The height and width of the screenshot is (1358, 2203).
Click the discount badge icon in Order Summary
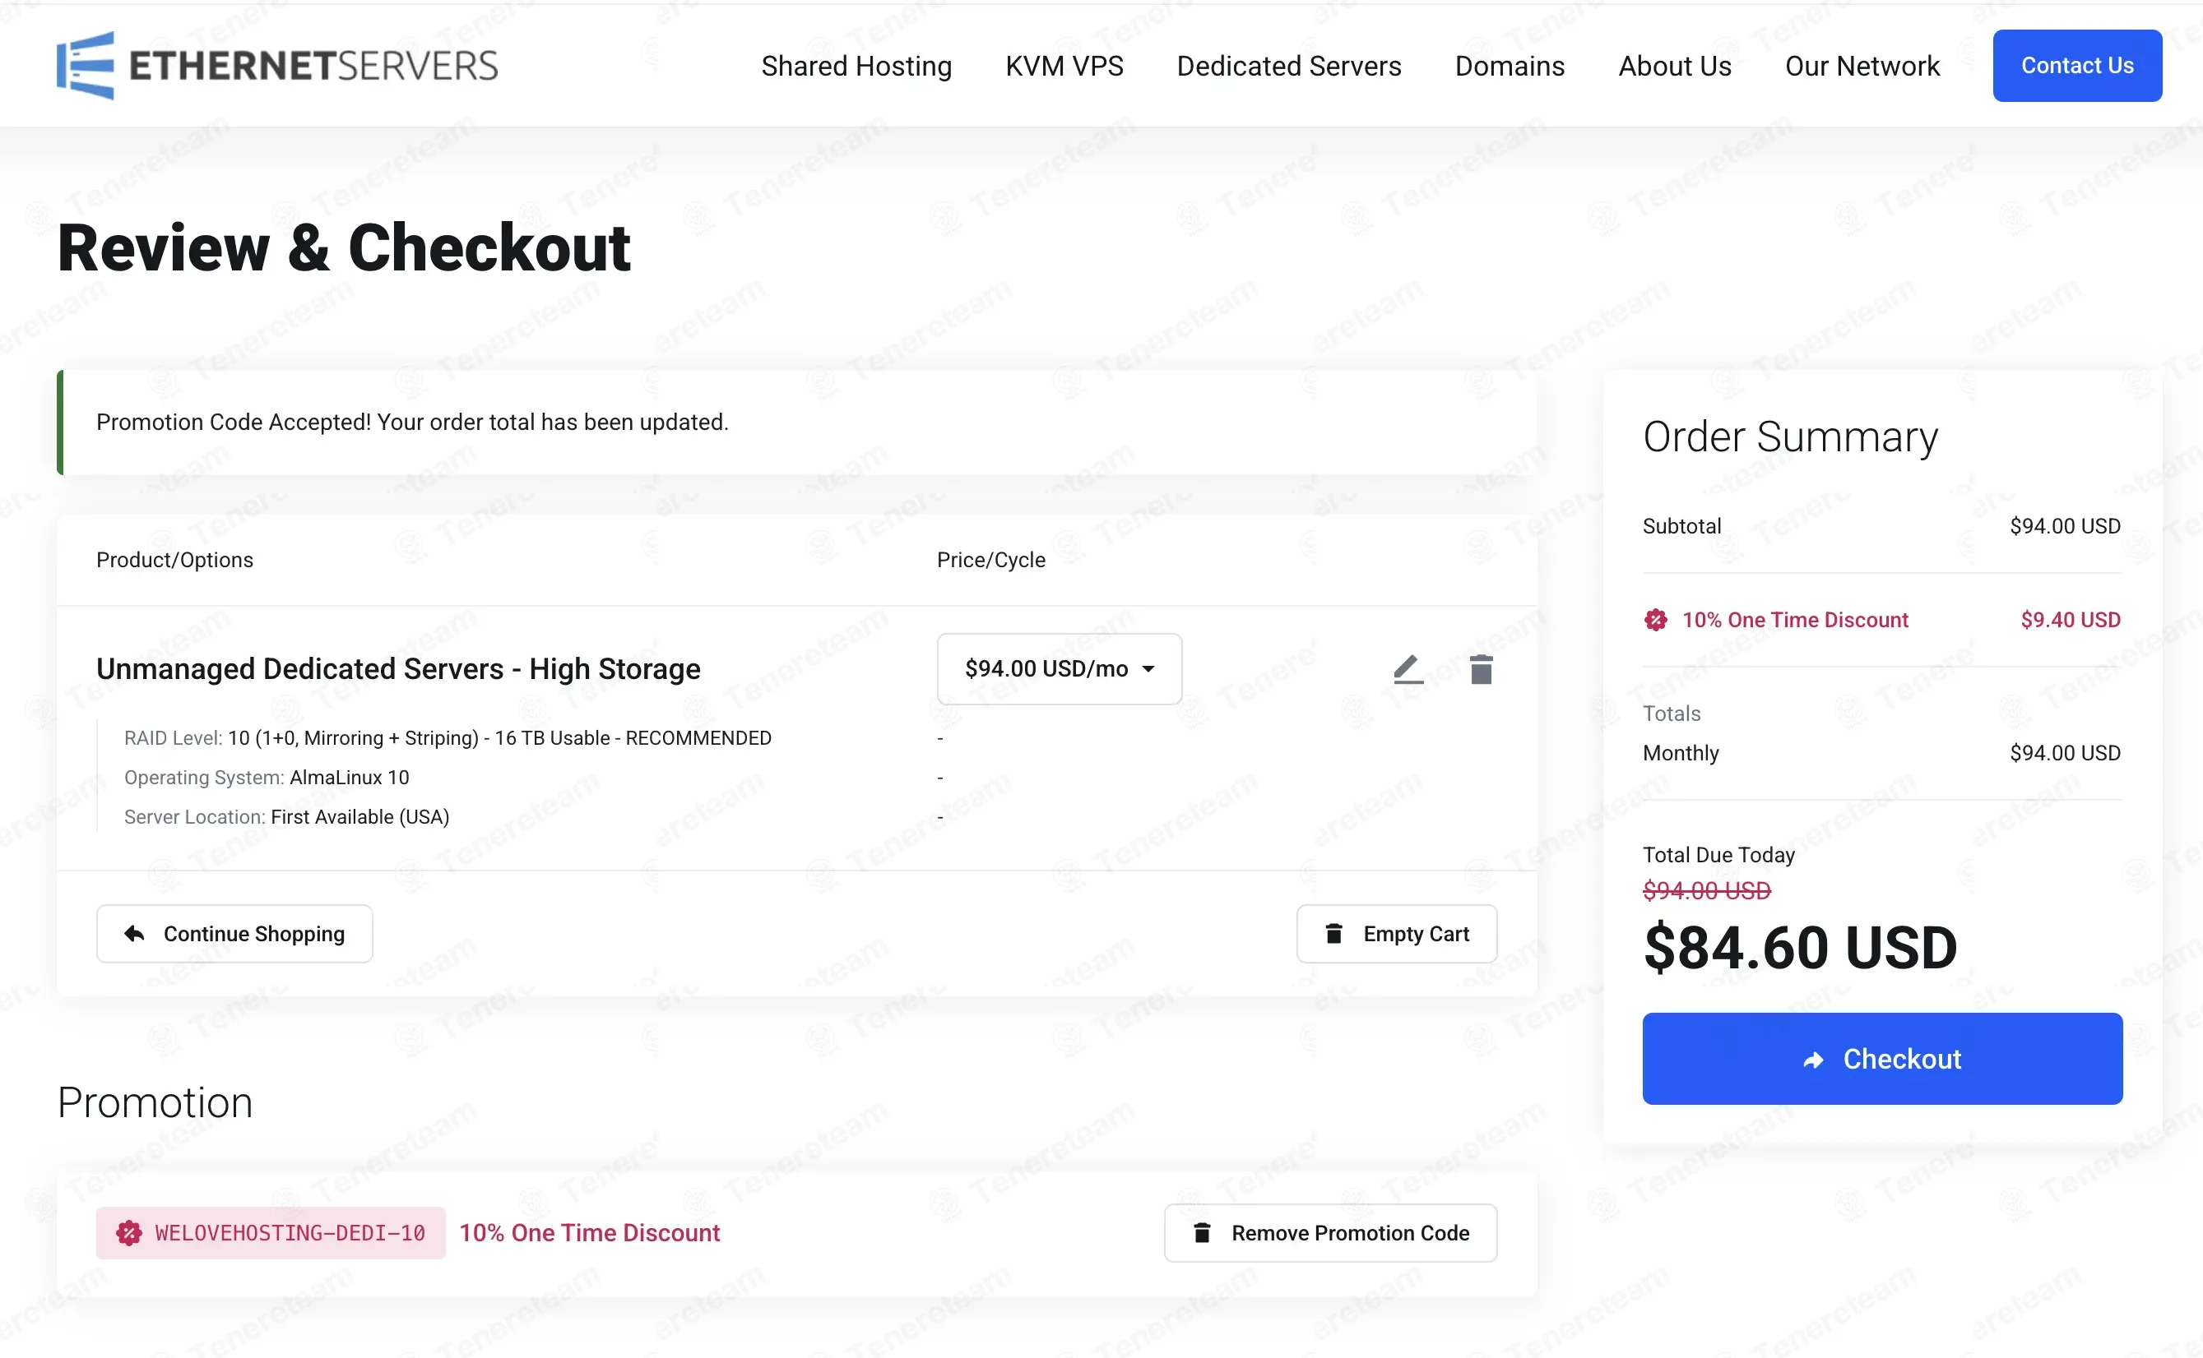pyautogui.click(x=1655, y=620)
